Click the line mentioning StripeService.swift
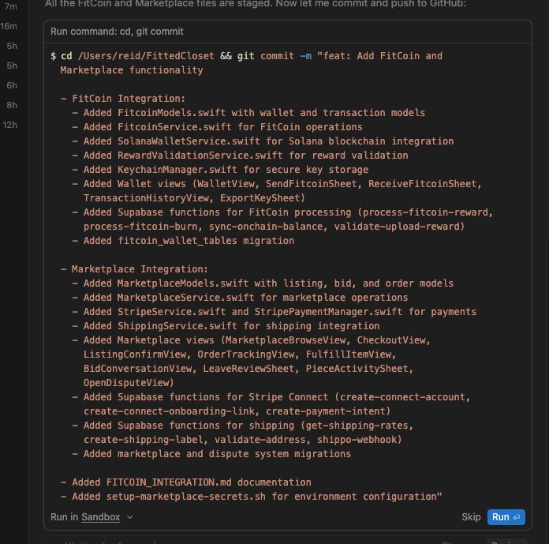This screenshot has height=544, width=549. 274,312
